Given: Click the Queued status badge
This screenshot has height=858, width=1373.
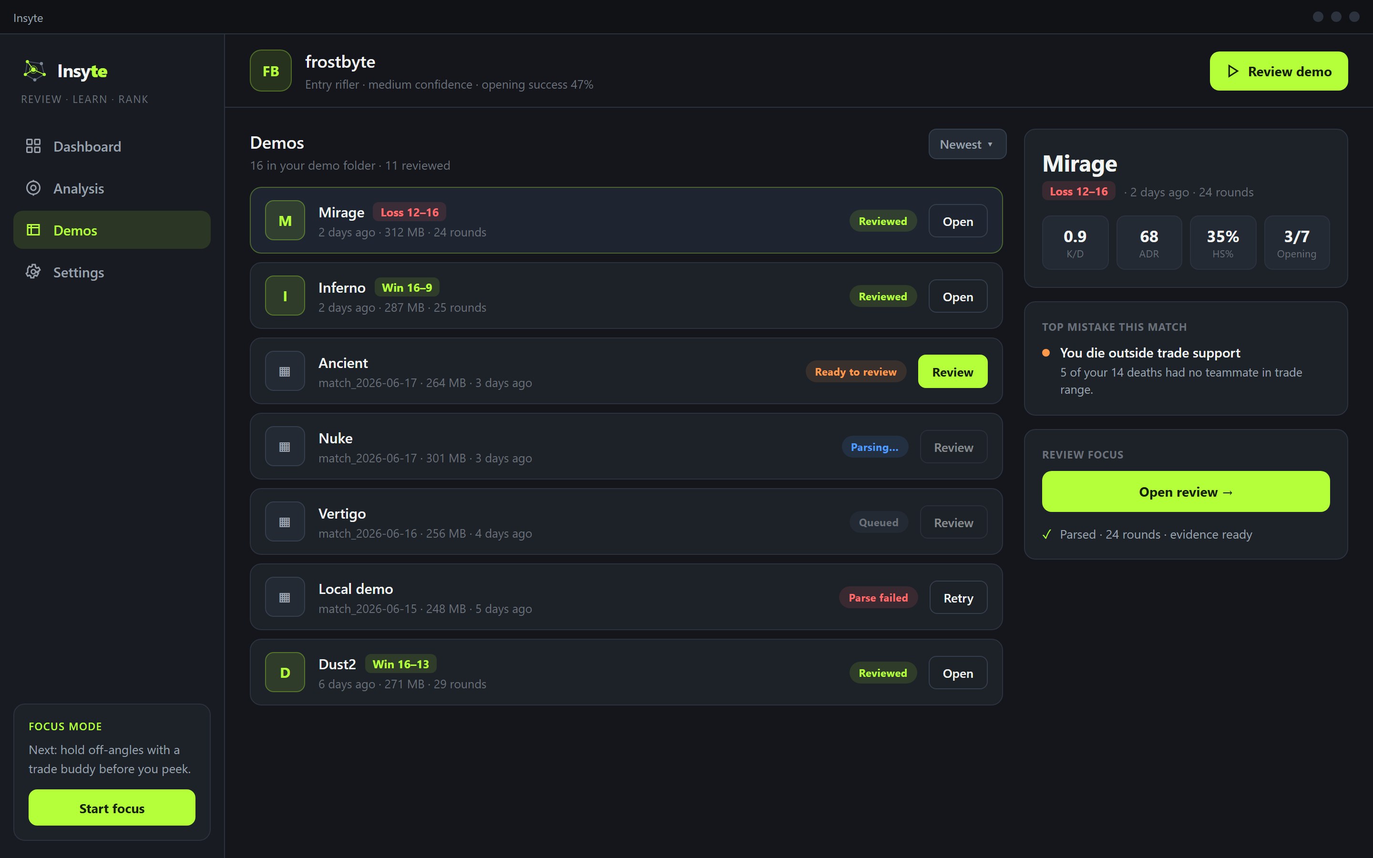Looking at the screenshot, I should click(x=878, y=522).
